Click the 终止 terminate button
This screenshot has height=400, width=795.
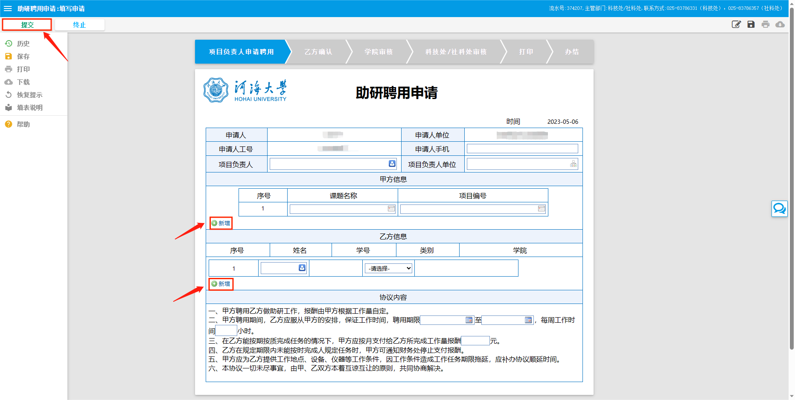[x=79, y=25]
